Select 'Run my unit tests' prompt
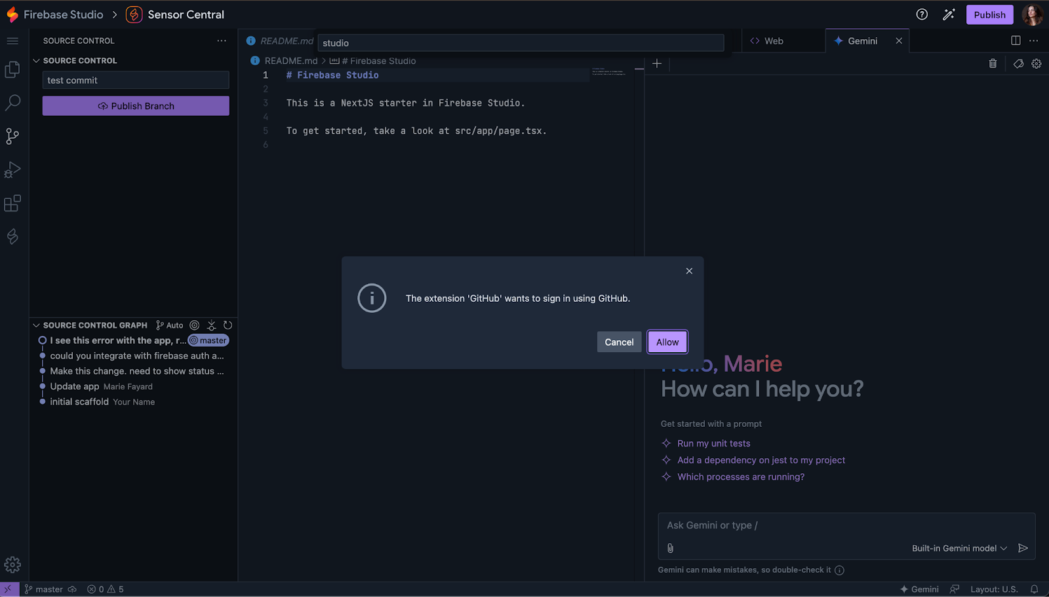The width and height of the screenshot is (1049, 597). point(713,443)
